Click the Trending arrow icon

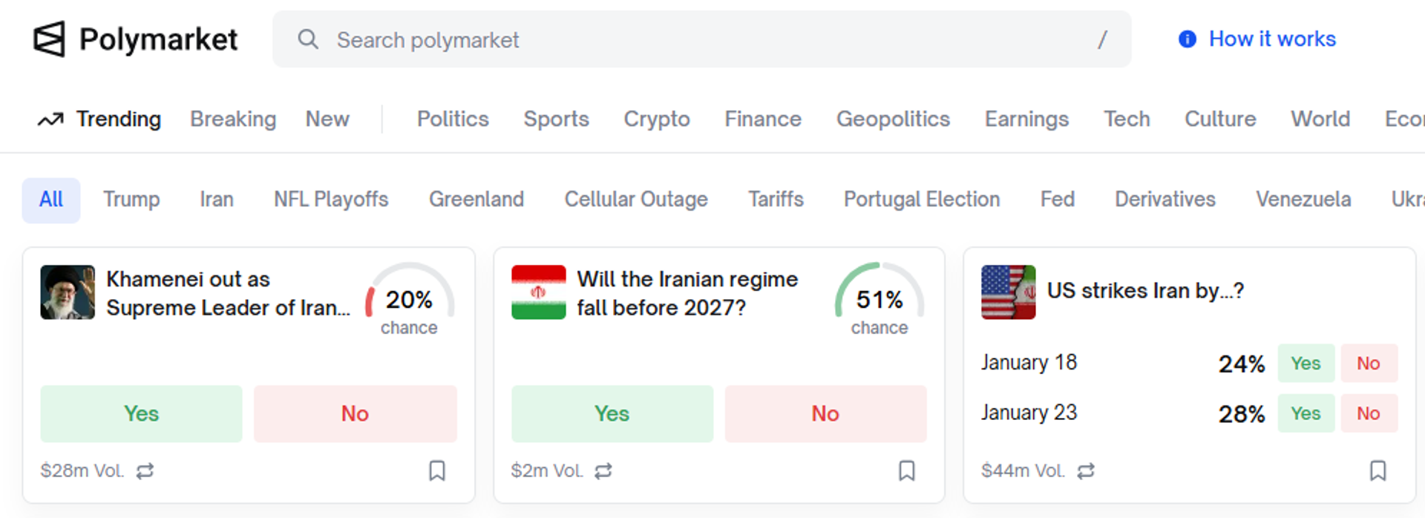click(x=50, y=119)
